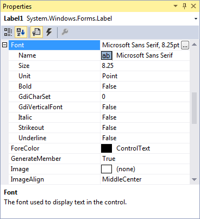Select the Strikeout property label
This screenshot has height=219, width=200.
pos(32,128)
